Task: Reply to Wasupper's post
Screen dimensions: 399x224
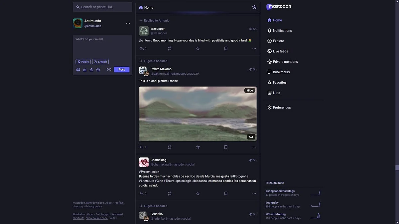Action: (x=142, y=48)
